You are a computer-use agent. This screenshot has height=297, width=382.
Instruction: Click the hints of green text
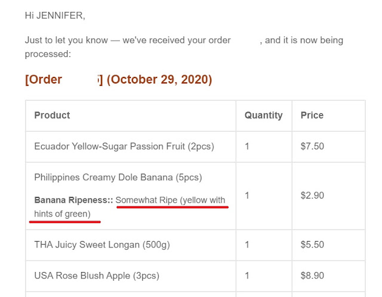coord(62,214)
